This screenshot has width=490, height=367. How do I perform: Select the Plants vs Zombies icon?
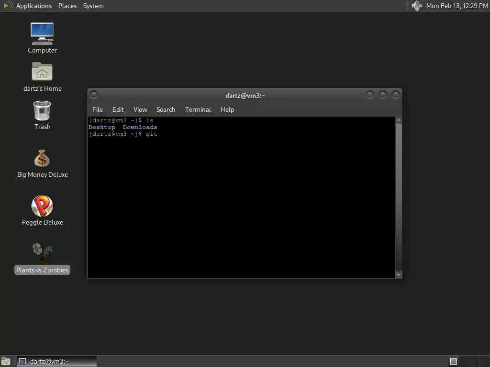coord(42,259)
